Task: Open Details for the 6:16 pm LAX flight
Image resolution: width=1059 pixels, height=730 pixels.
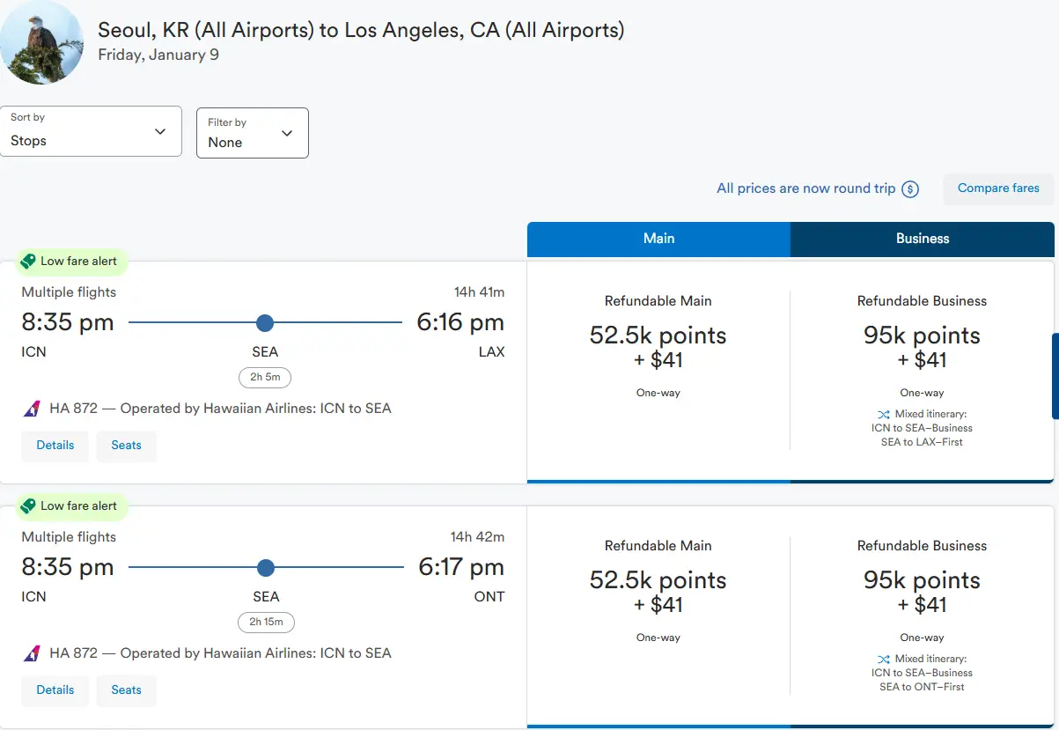Action: (55, 446)
